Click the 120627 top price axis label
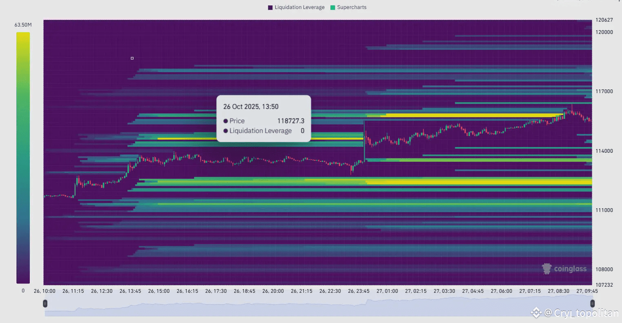622x323 pixels. pos(604,20)
